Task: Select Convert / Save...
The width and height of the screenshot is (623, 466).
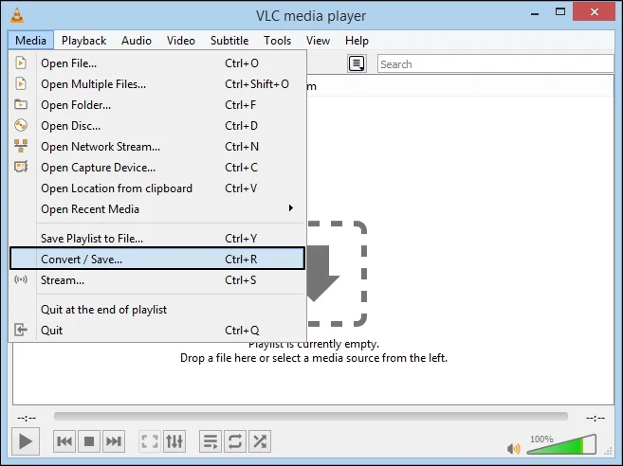Action: (x=157, y=259)
